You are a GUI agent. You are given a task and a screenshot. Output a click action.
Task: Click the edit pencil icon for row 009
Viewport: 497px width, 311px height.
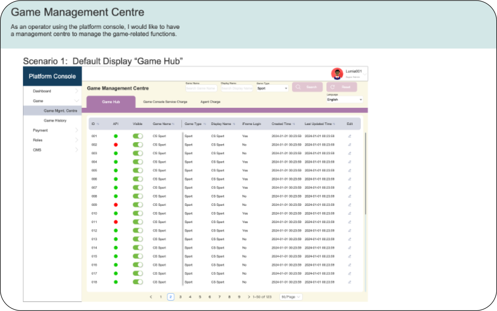point(350,205)
